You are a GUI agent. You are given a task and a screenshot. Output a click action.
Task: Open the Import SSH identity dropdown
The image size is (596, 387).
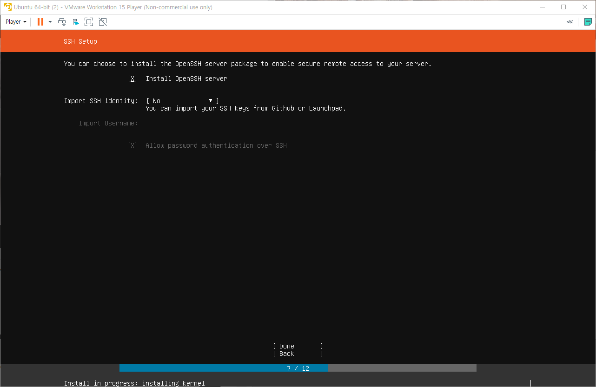tap(182, 101)
